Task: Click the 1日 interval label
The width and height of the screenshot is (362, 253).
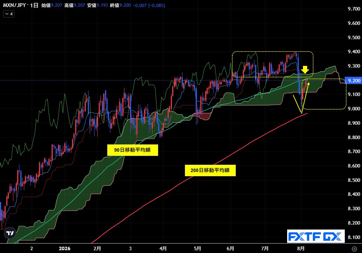Action: pyautogui.click(x=34, y=5)
